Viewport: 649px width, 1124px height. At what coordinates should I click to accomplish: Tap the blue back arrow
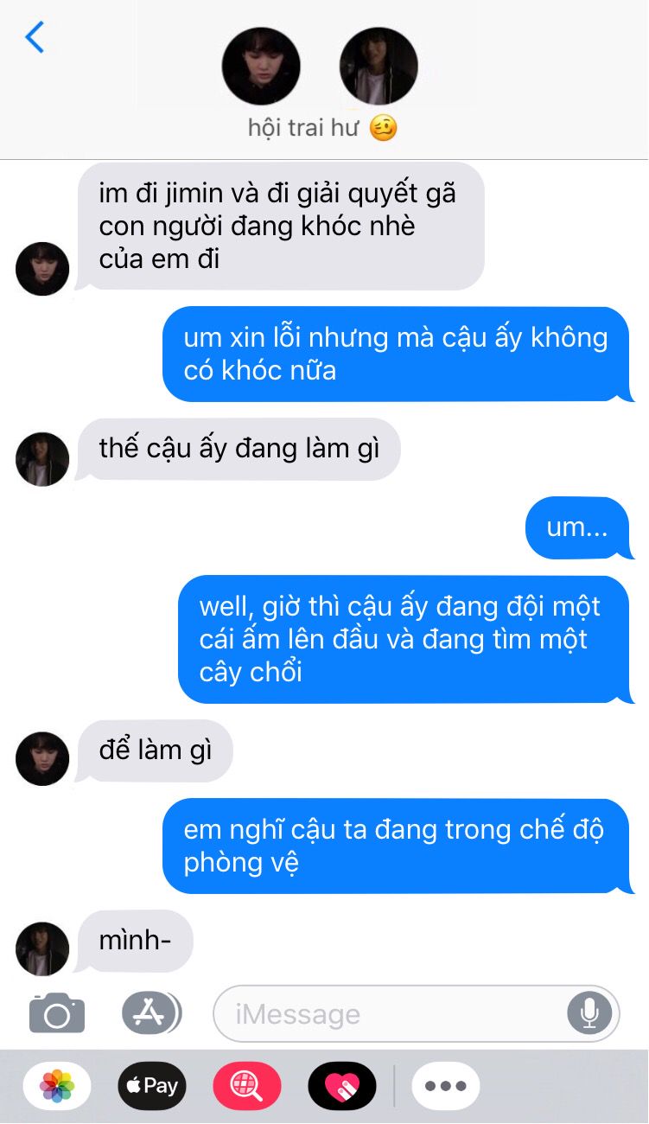[35, 37]
